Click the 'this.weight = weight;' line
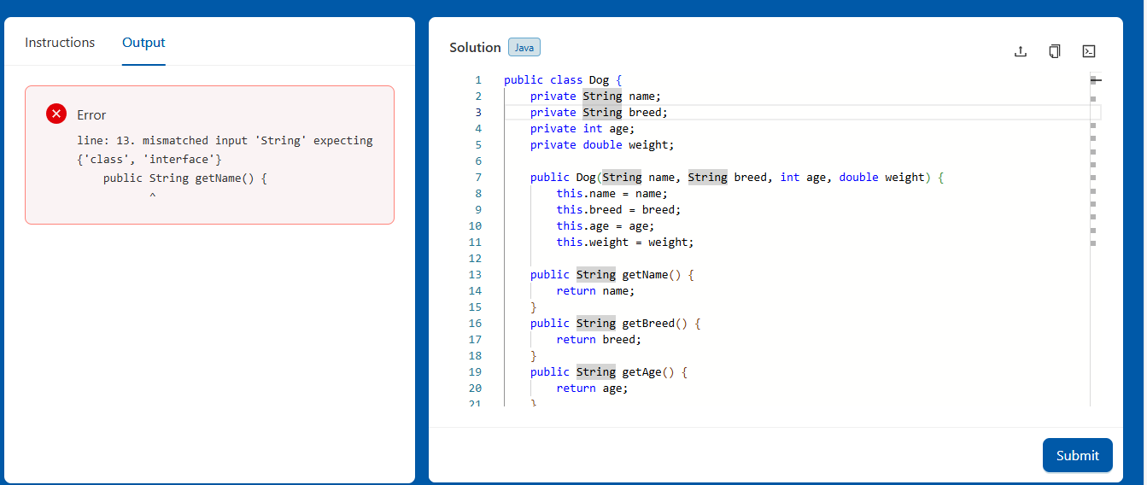The width and height of the screenshot is (1147, 485). coord(625,242)
